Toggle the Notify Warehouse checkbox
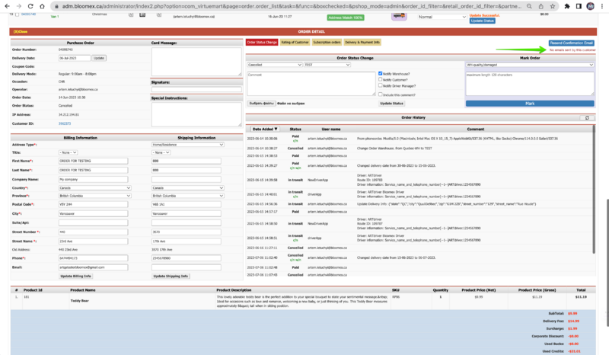This screenshot has height=355, width=609. pos(380,73)
